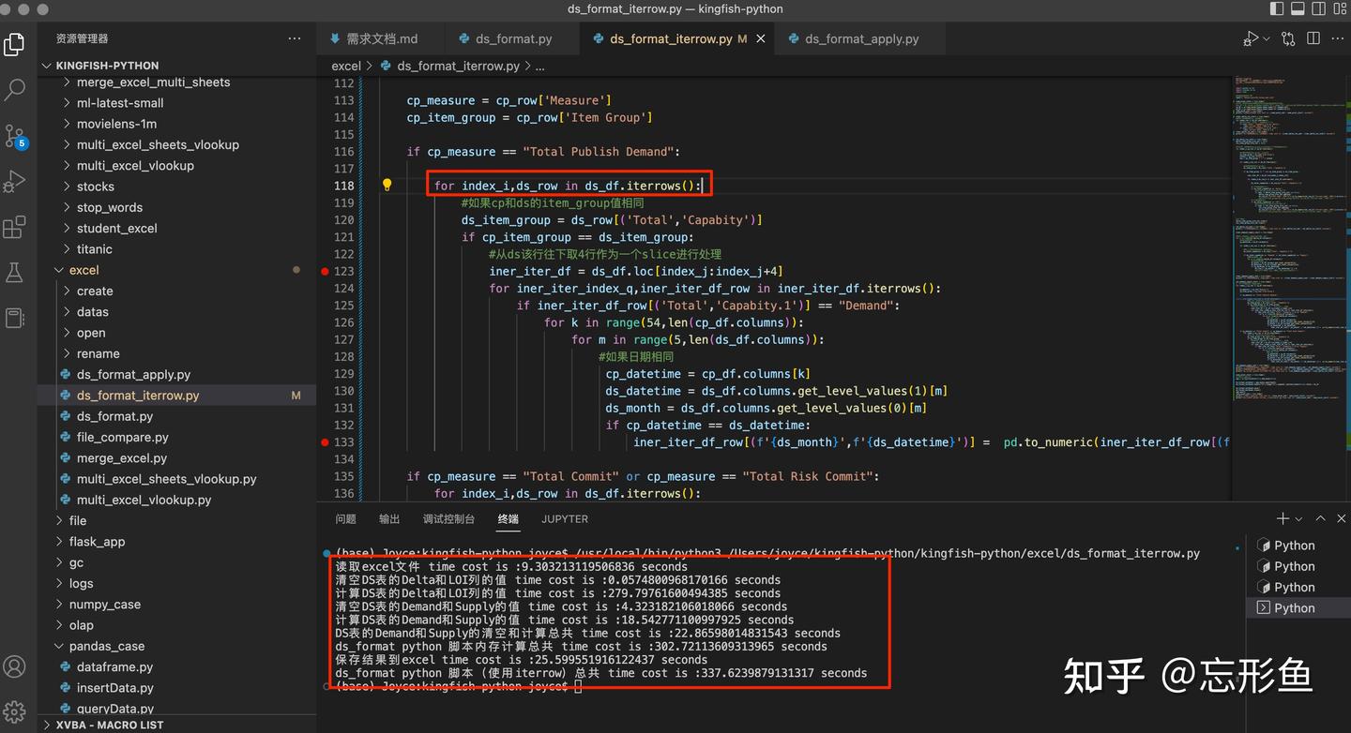Open git changes comparison icon in editor toolbar
Image resolution: width=1351 pixels, height=733 pixels.
1287,38
